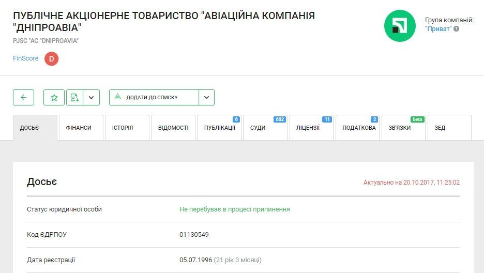Open the 'Приват' company group link
This screenshot has height=273, width=484.
click(438, 29)
